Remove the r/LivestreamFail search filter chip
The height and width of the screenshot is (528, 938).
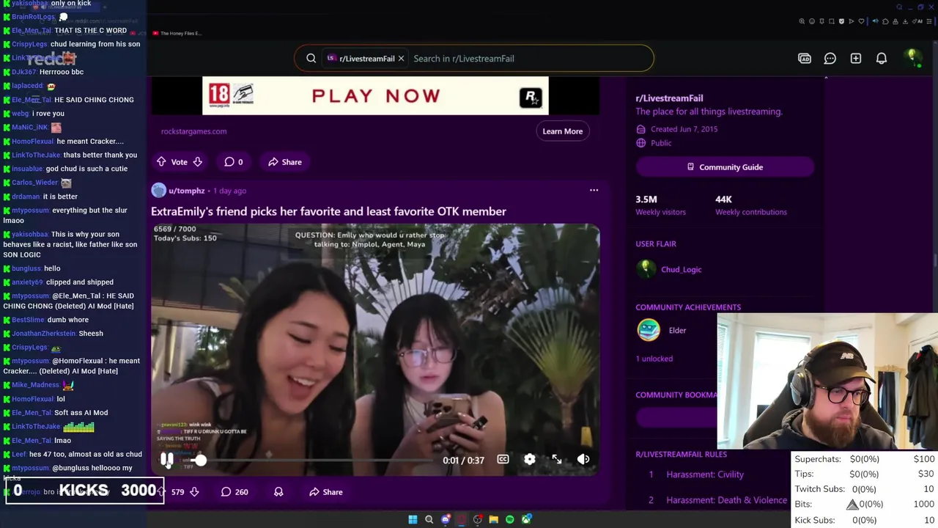click(401, 58)
